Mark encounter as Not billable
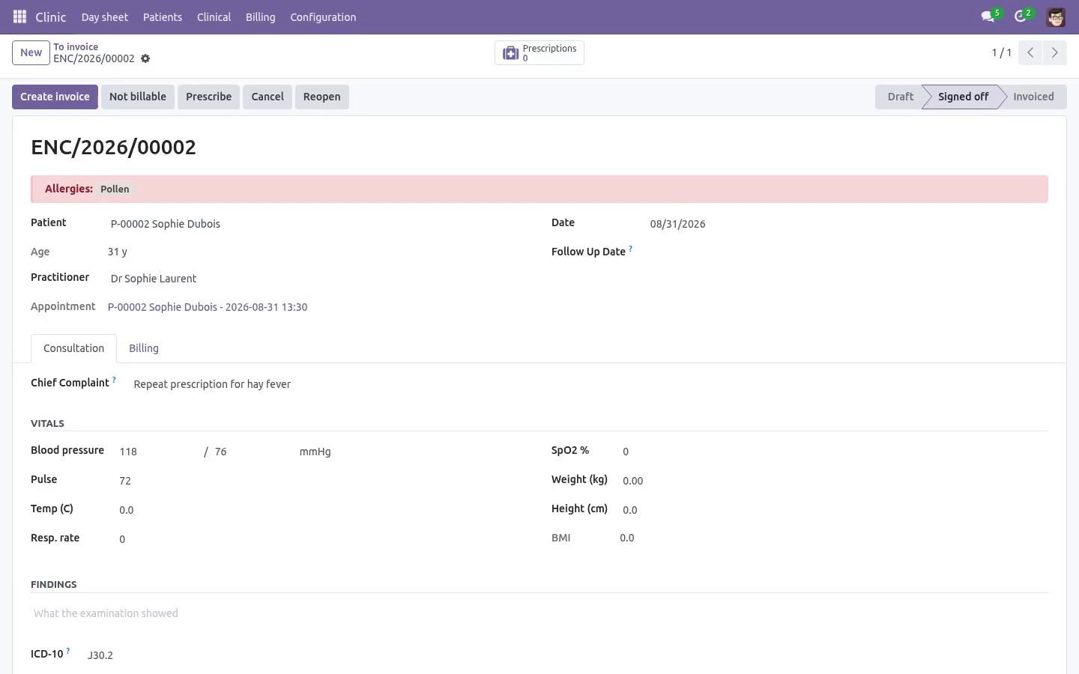This screenshot has height=674, width=1079. pos(138,97)
